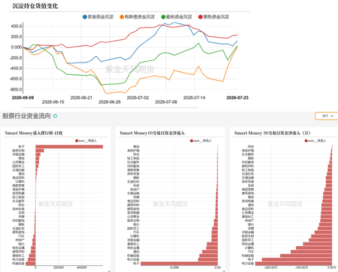This screenshot has width=338, height=272.
Task: Click 非银金融 label in daily ranking chart
Action: point(18,154)
